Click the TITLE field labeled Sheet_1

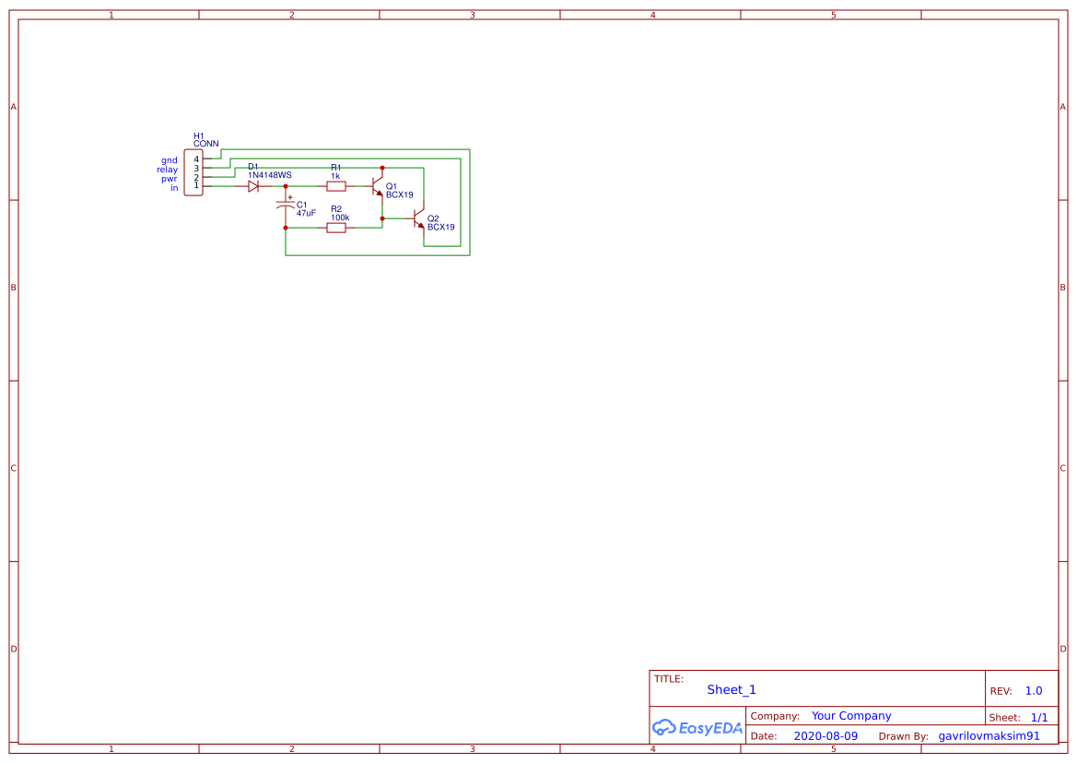[x=731, y=689]
